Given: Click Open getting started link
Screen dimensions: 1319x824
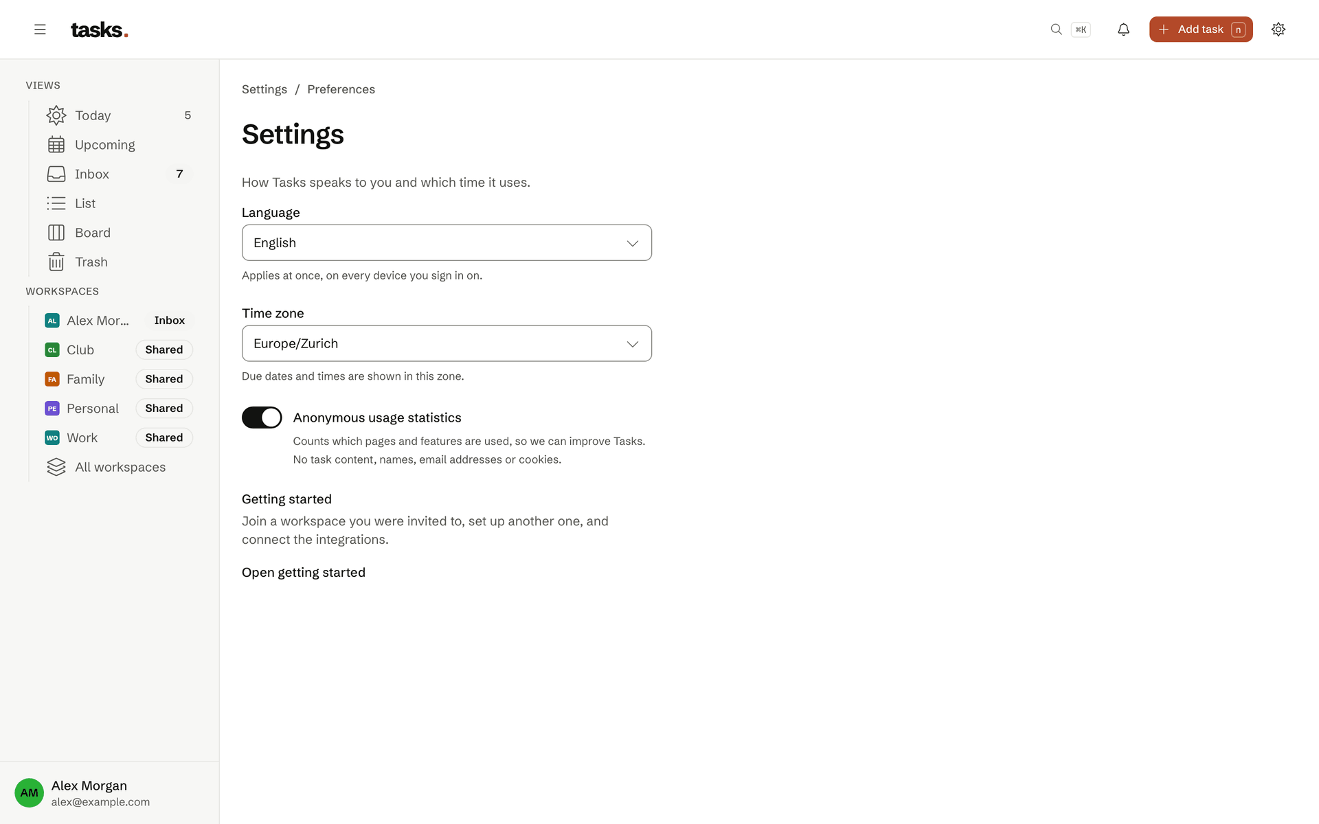Looking at the screenshot, I should tap(304, 573).
